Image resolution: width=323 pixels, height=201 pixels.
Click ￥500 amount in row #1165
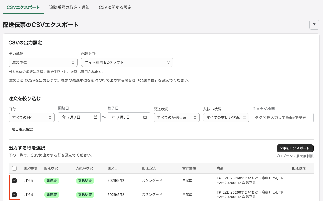point(187,181)
